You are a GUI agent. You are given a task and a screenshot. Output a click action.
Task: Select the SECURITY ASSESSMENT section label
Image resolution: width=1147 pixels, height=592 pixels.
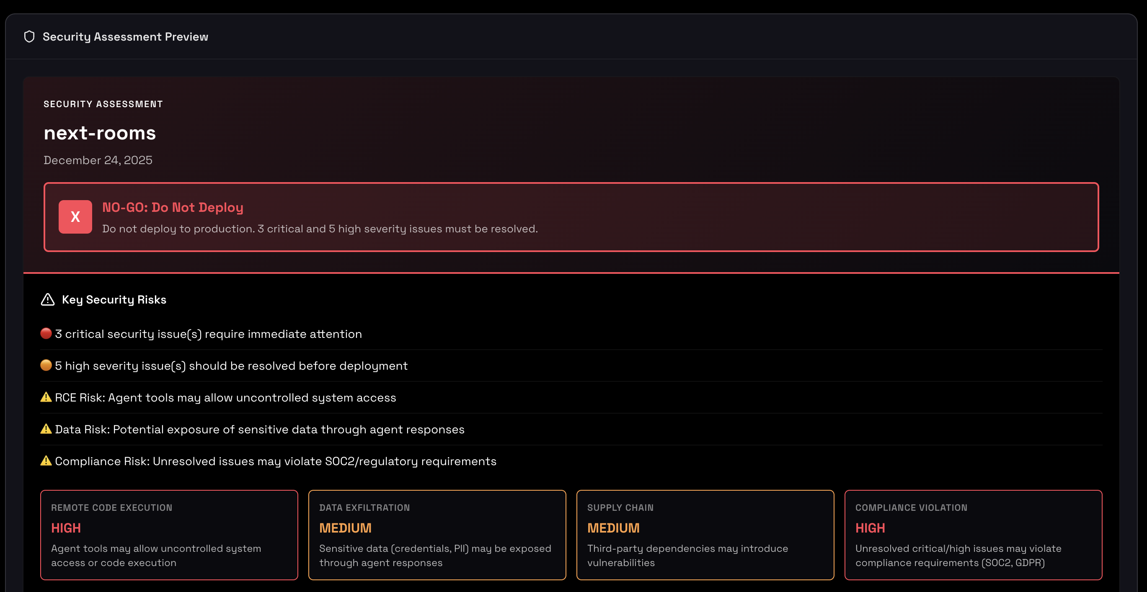coord(103,104)
